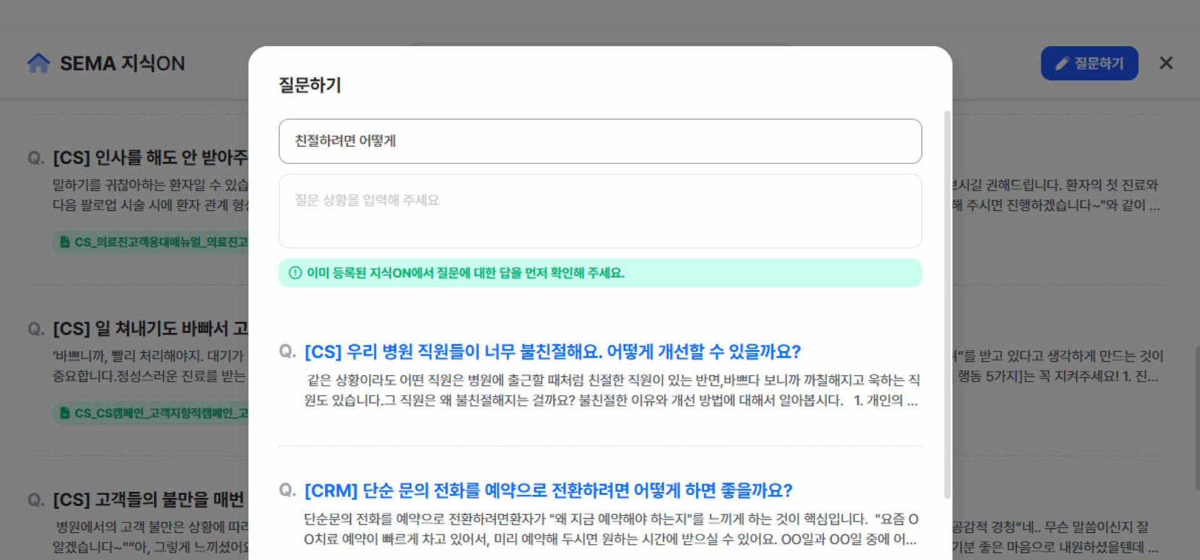The height and width of the screenshot is (560, 1200).
Task: Open background question [CS] 일 쳐내기도 바빠서
Action: pos(150,329)
